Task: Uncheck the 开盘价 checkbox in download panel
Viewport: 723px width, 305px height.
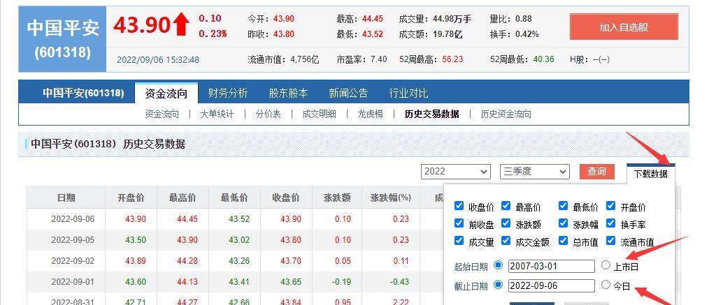Action: pyautogui.click(x=611, y=206)
